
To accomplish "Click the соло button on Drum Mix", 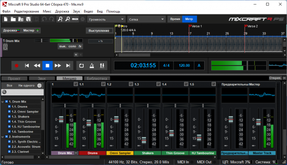I will pyautogui.click(x=72, y=47).
